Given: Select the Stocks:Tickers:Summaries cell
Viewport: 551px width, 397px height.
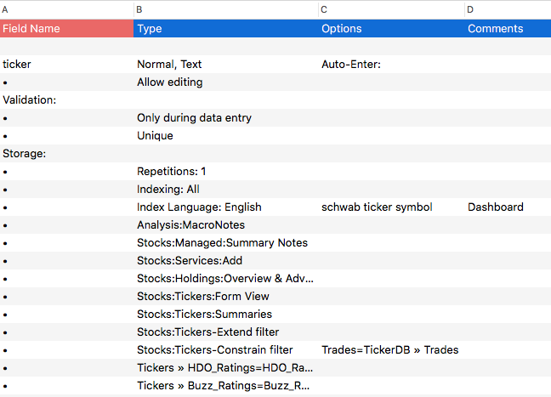Looking at the screenshot, I should click(x=226, y=314).
